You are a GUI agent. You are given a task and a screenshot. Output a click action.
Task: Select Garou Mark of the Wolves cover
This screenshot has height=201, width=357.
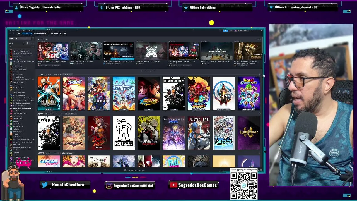tap(149, 133)
